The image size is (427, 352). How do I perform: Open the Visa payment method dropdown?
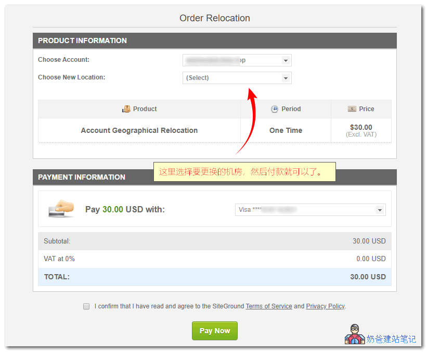(310, 210)
